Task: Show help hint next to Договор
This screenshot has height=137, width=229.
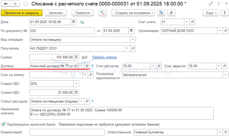Action: pyautogui.click(x=92, y=66)
